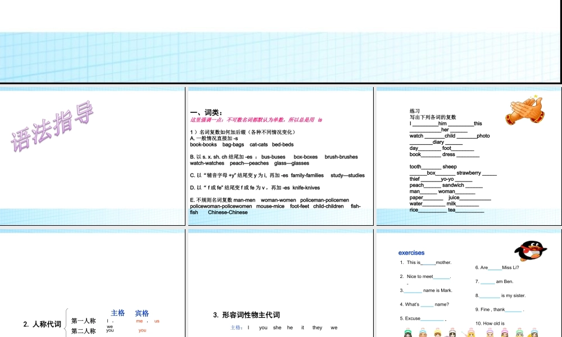Image resolution: width=562 pixels, height=337 pixels.
Task: Click the '第二人称' row label
Action: pos(84,331)
